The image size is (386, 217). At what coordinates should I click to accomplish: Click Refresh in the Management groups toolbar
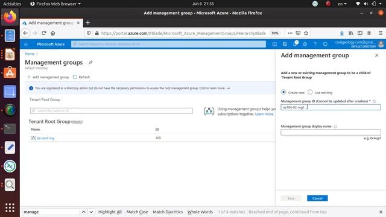pyautogui.click(x=81, y=77)
